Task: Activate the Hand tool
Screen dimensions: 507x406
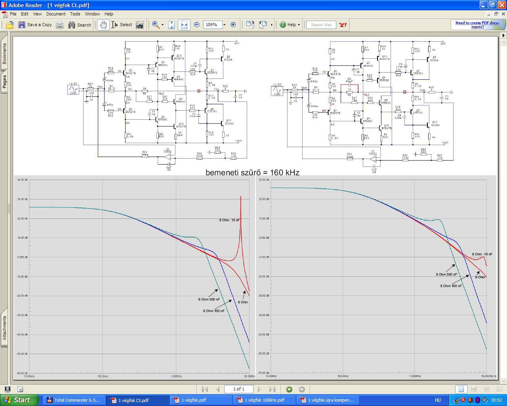Action: click(103, 25)
